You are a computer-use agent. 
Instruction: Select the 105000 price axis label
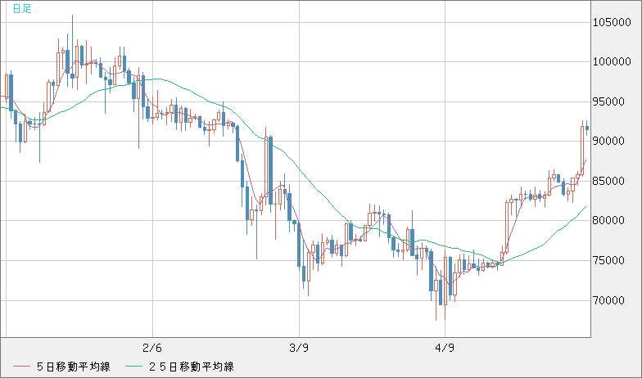[x=613, y=23]
